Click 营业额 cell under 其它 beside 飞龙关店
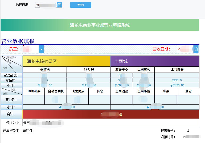205x143 pixels. [100, 100]
